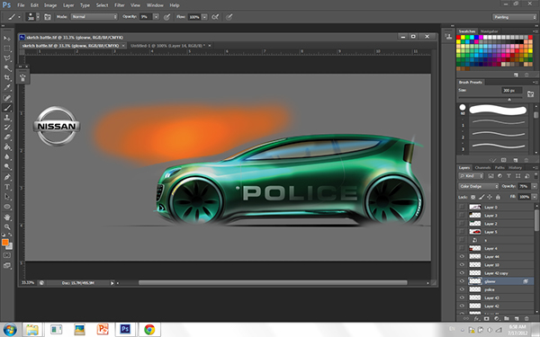The height and width of the screenshot is (337, 540).
Task: Create a new layer group
Action: click(506, 319)
